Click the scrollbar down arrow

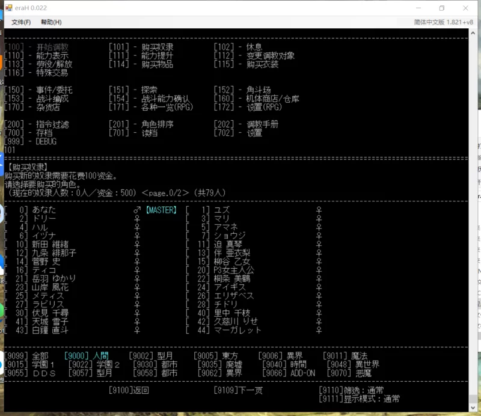coord(473,408)
